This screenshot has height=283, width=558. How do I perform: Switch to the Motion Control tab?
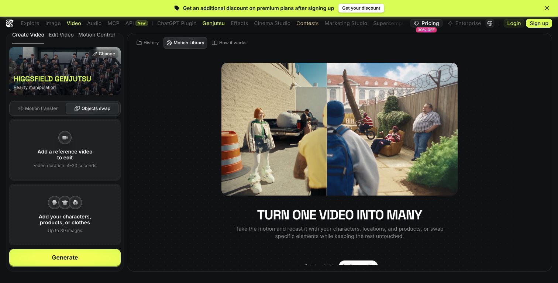pyautogui.click(x=96, y=35)
